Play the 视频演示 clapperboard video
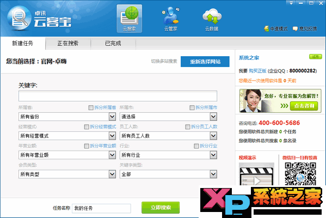Image resolution: width=326 pixels, height=218 pixels. pos(256,174)
